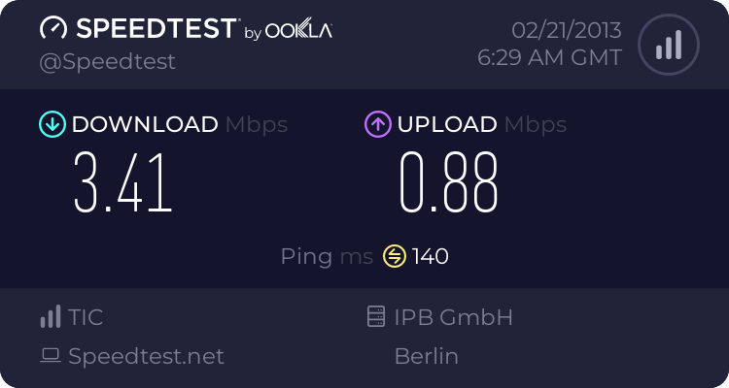This screenshot has height=388, width=729.
Task: Click the 6:29 AM GMT time
Action: click(550, 58)
